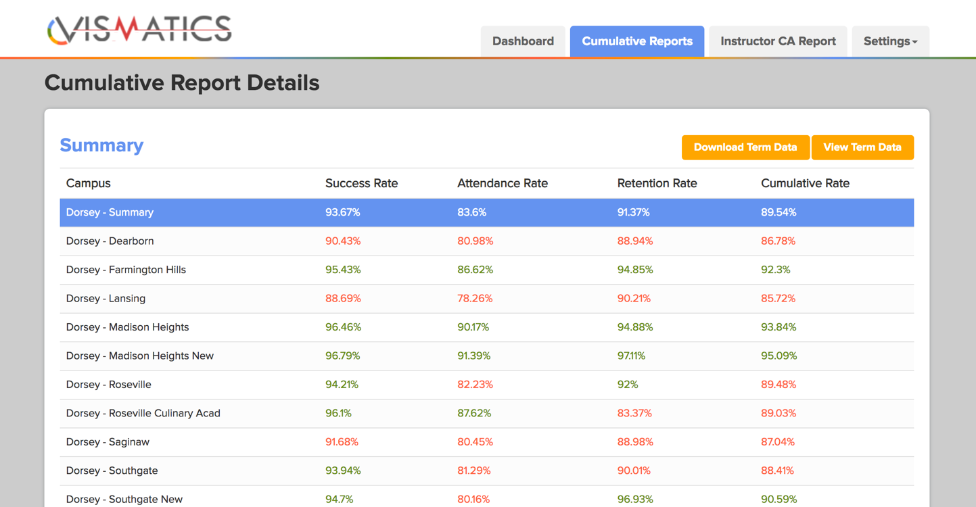This screenshot has height=507, width=976.
Task: Click the Attendance Rate column header
Action: (x=503, y=183)
